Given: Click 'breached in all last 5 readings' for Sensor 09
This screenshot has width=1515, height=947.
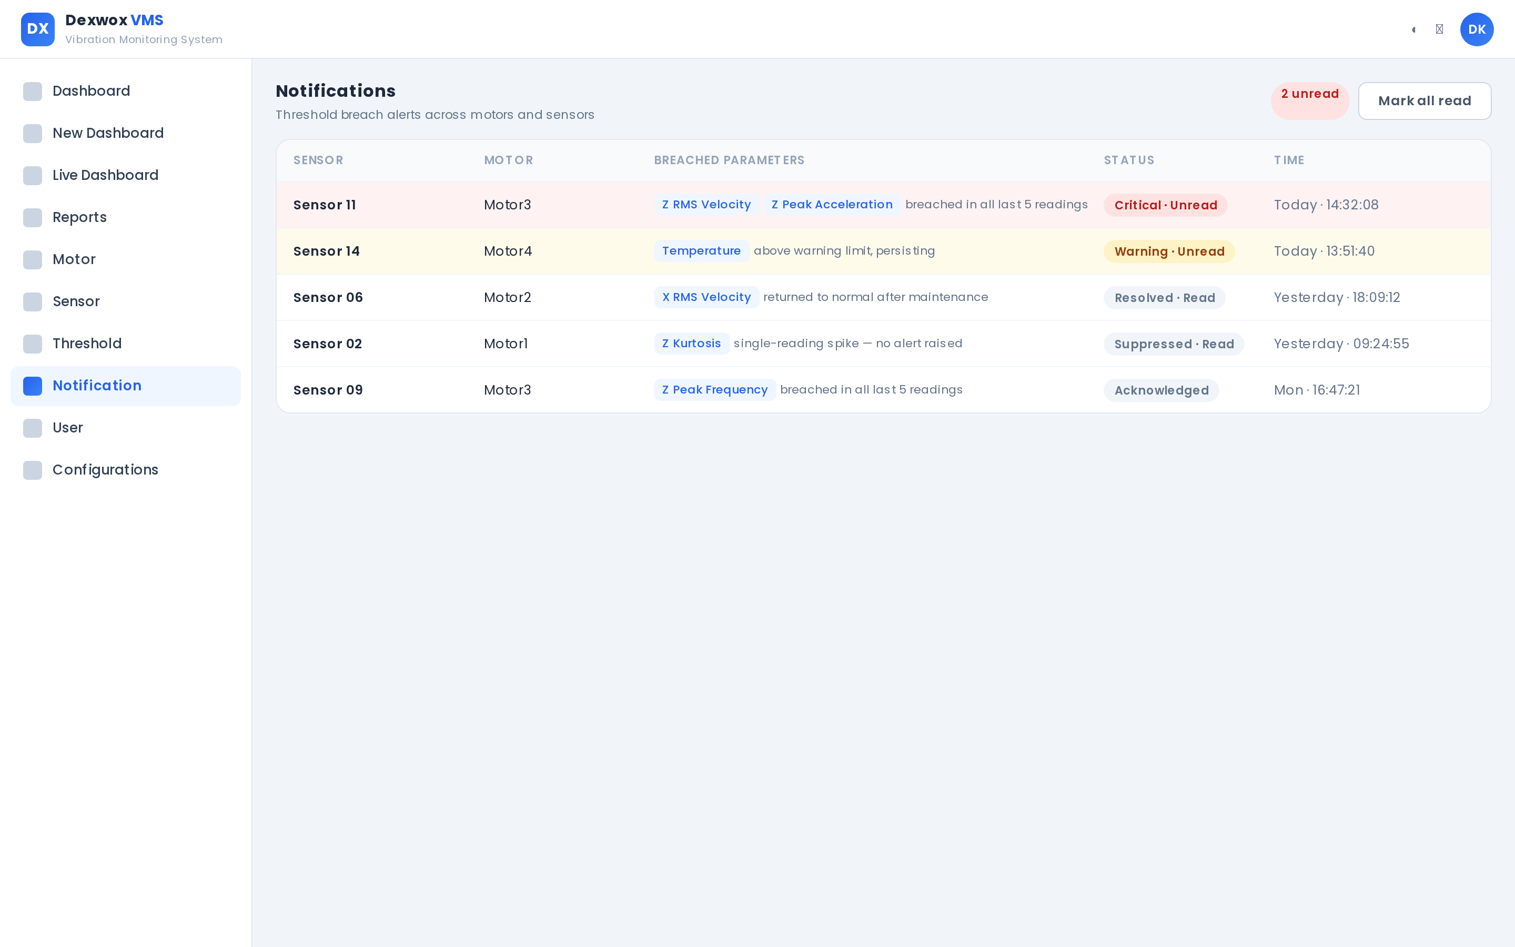Looking at the screenshot, I should [871, 390].
